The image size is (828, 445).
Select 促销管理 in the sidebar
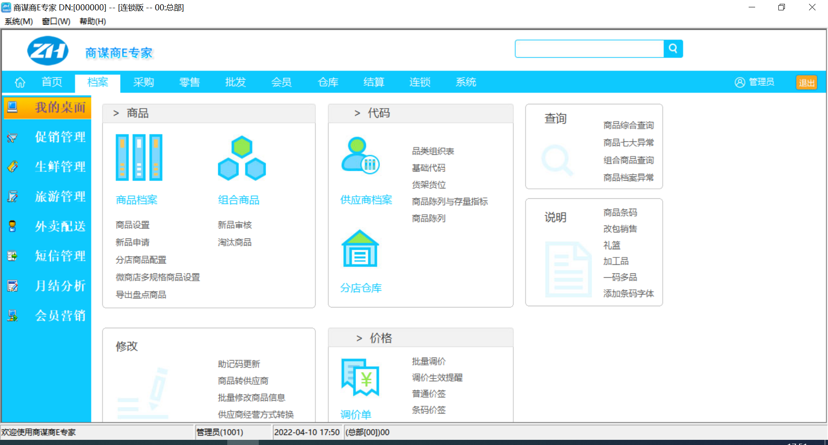(47, 137)
